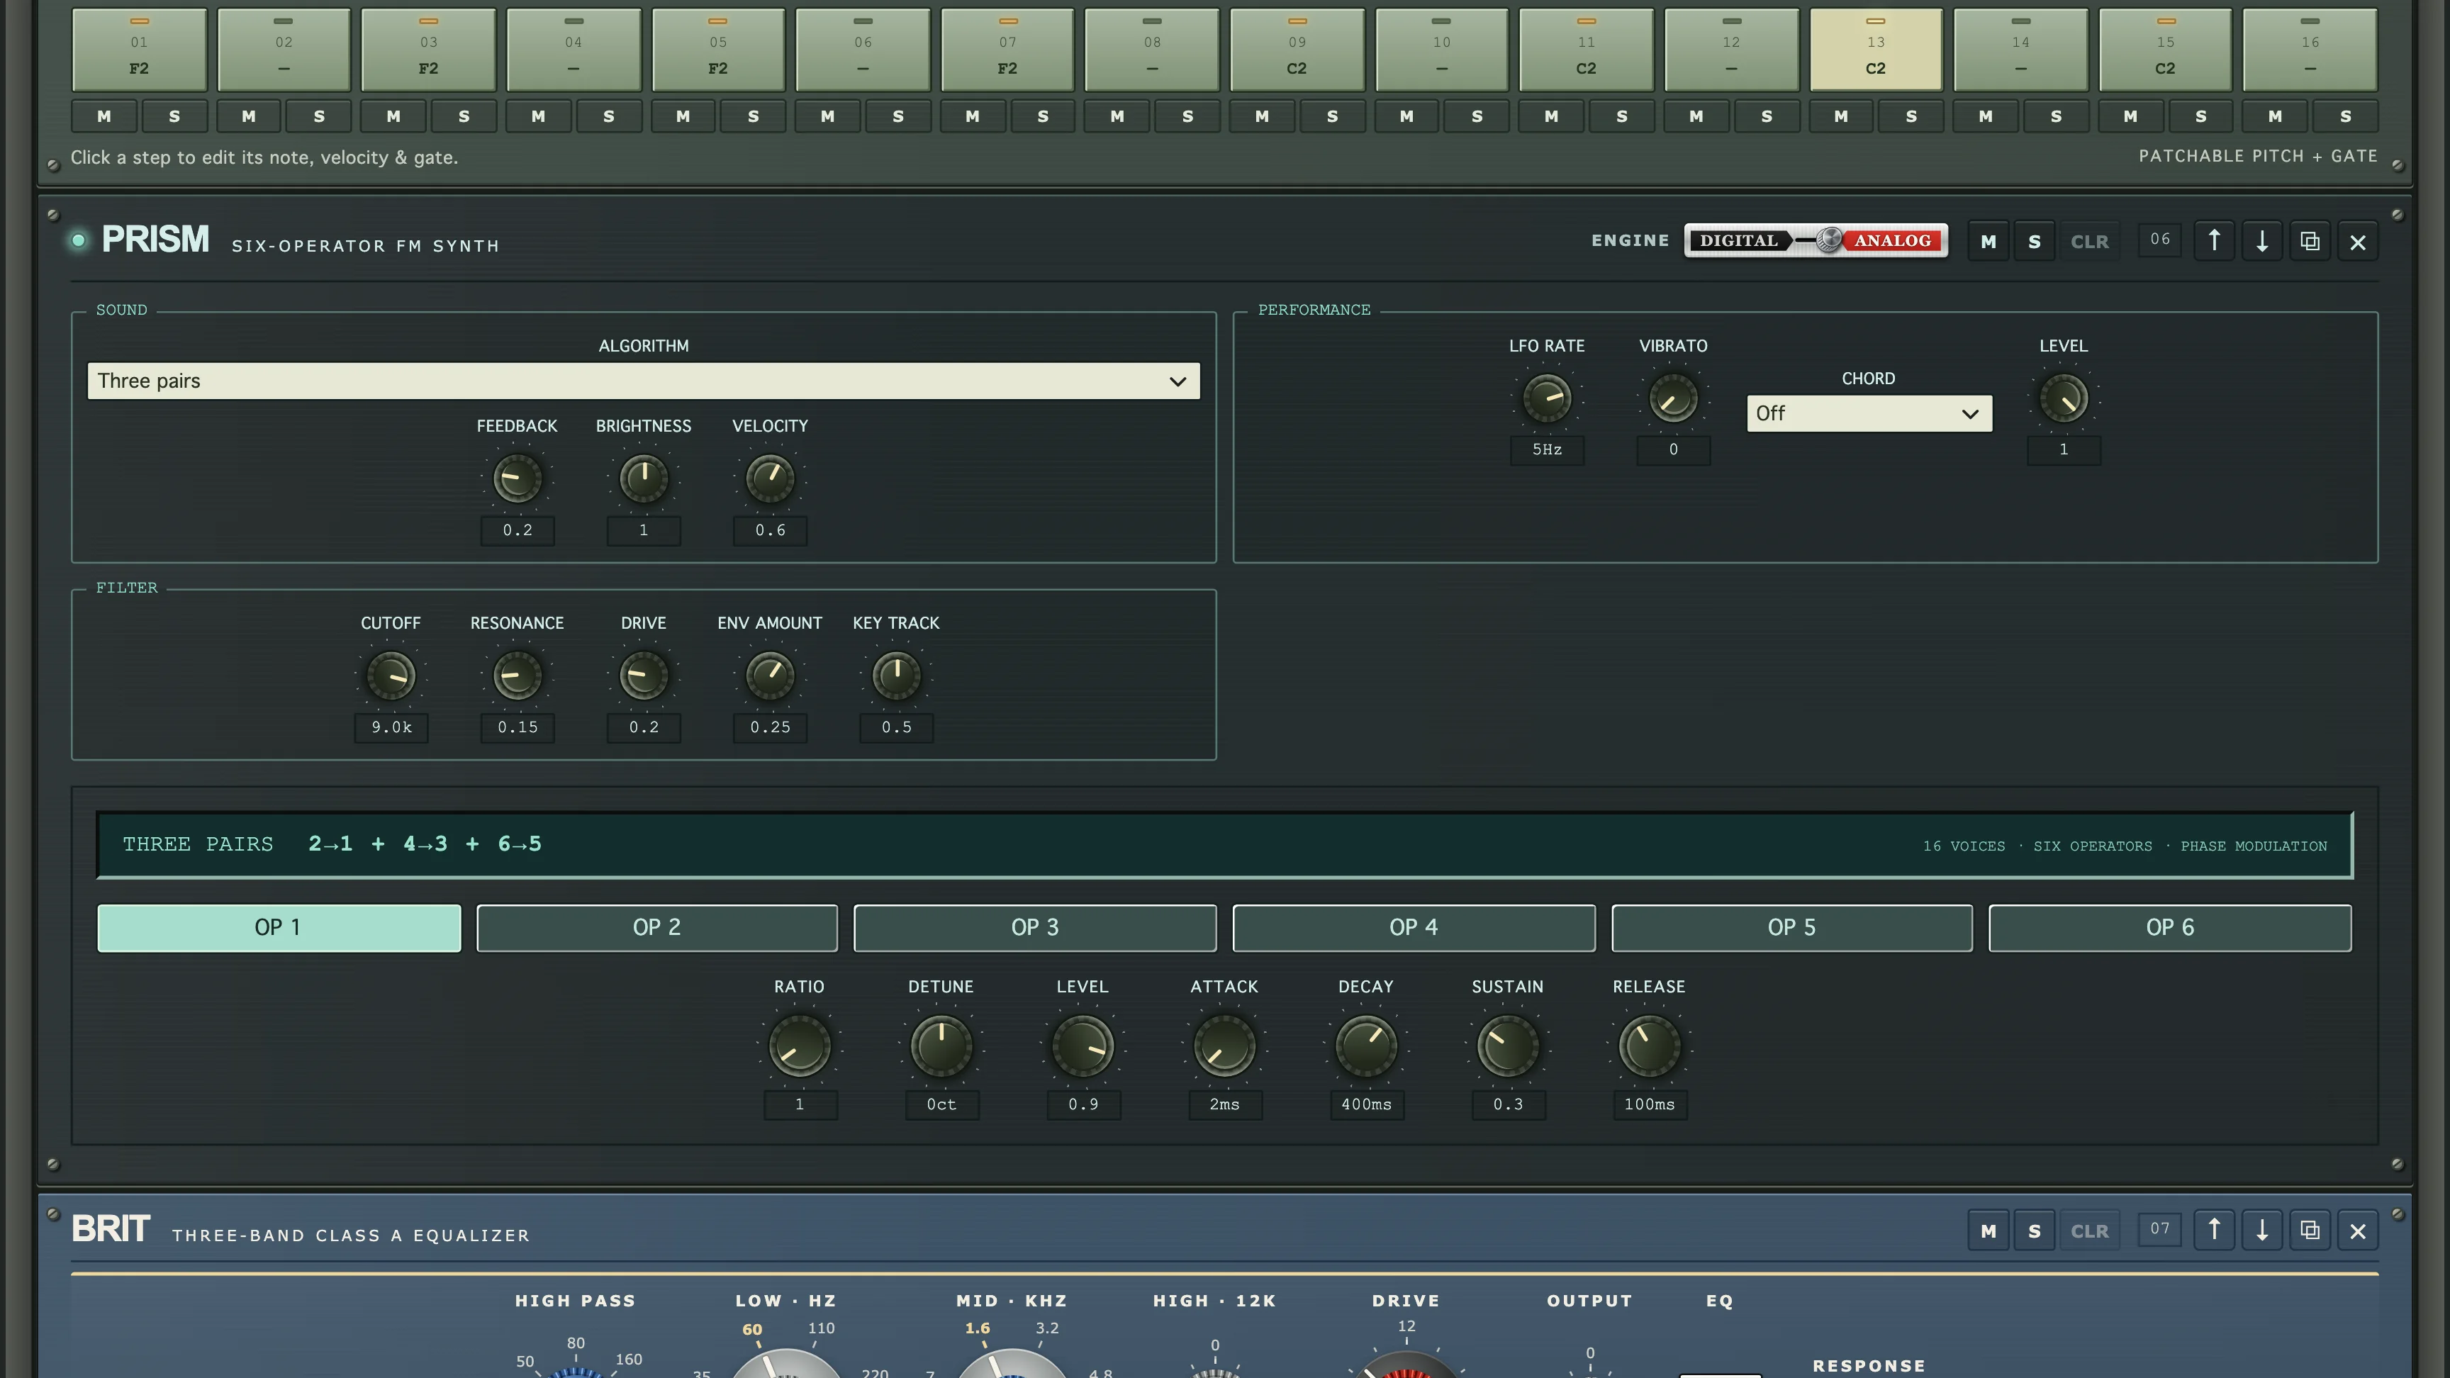Clear the PRISM module with CLR
Screen dimensions: 2450x1378
pyautogui.click(x=2090, y=240)
